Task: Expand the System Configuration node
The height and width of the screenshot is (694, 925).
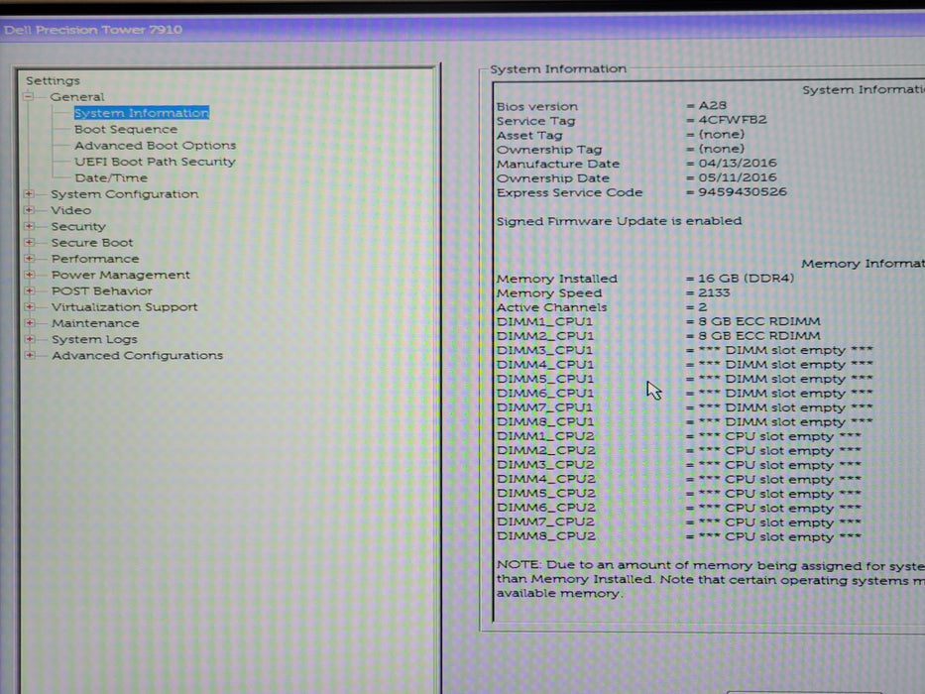Action: tap(29, 193)
